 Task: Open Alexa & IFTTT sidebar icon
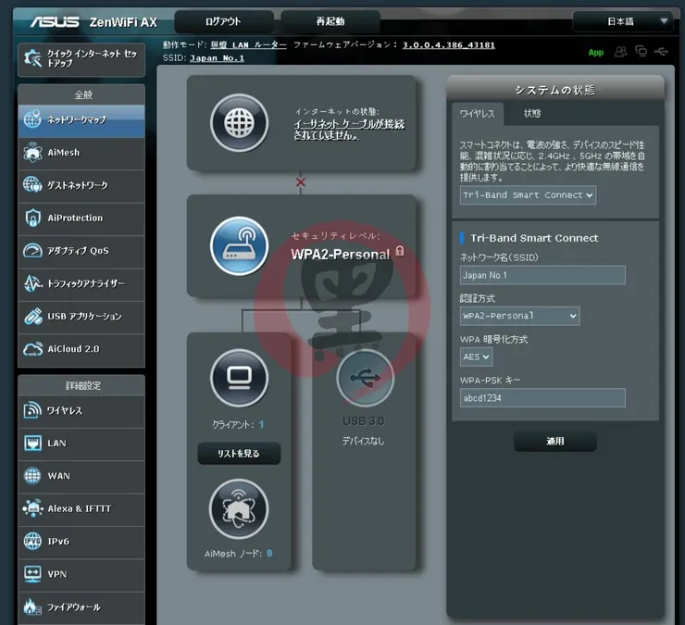(x=32, y=508)
